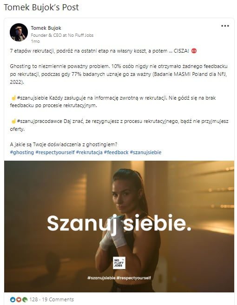Screen dimensions: 237x305
Task: Click Tomek Bujok's profile avatar
Action: pyautogui.click(x=19, y=32)
